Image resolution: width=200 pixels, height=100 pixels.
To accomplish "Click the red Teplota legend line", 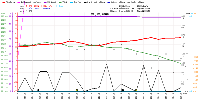I will coord(3,2).
